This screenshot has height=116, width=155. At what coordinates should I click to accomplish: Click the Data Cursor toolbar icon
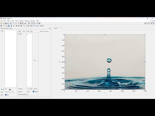coord(23,23)
